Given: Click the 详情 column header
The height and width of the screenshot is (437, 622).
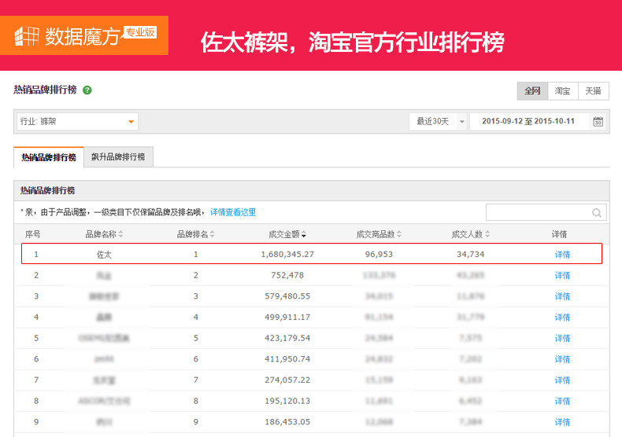Looking at the screenshot, I should pyautogui.click(x=559, y=234).
